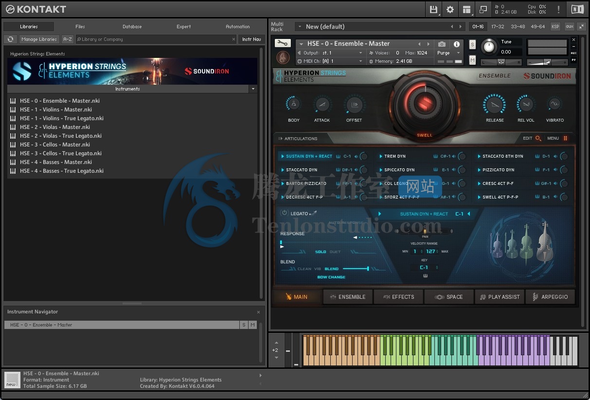This screenshot has width=590, height=400.
Task: Toggle Instr Nav button
Action: coord(251,39)
